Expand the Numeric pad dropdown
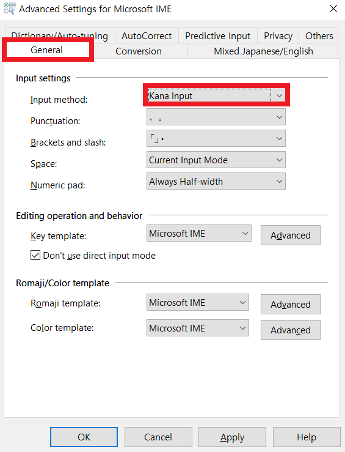Viewport: 345px width, 452px height. [x=216, y=181]
